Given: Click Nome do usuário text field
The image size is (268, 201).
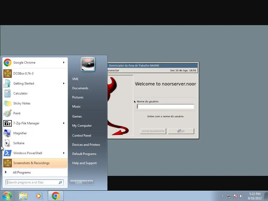Looking at the screenshot, I should 165,107.
